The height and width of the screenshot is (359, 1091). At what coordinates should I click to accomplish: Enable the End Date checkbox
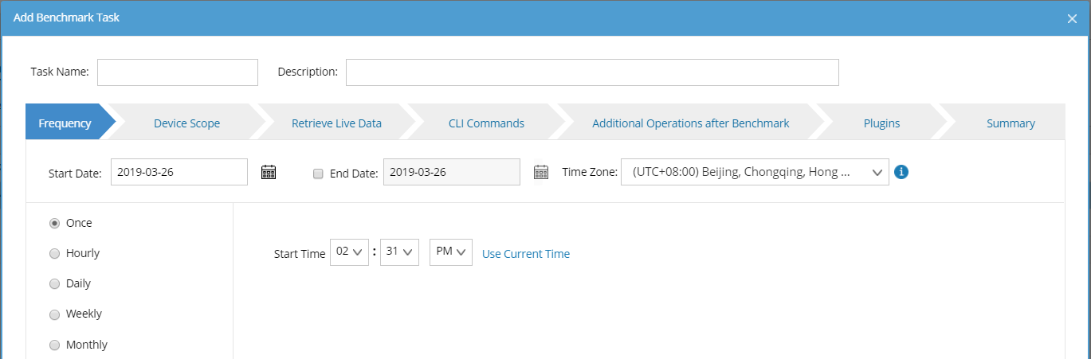click(319, 174)
